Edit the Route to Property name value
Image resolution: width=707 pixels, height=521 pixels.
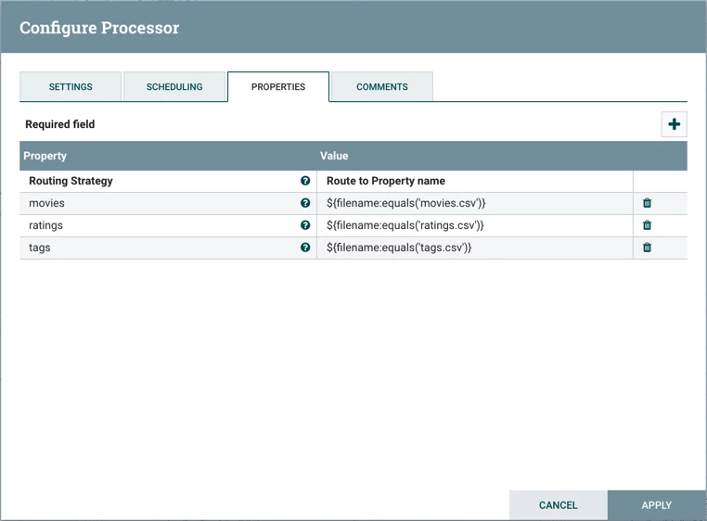pos(475,181)
